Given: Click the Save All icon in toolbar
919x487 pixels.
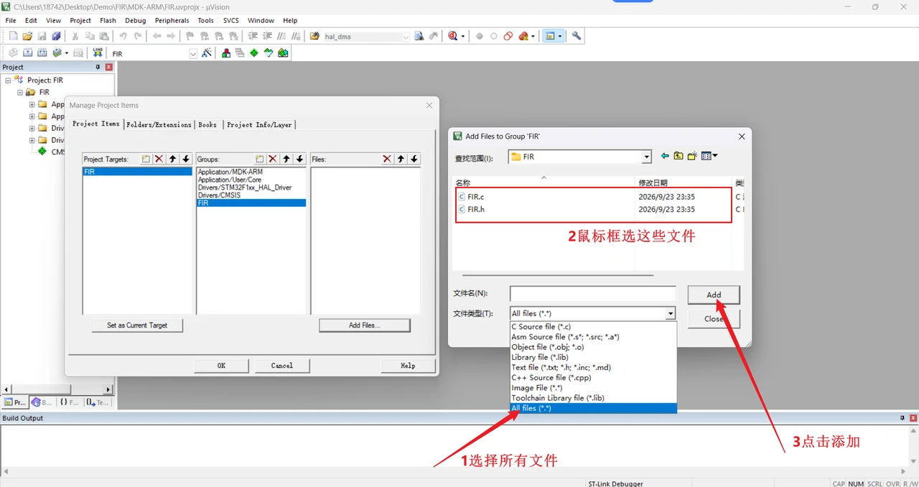Looking at the screenshot, I should point(56,36).
